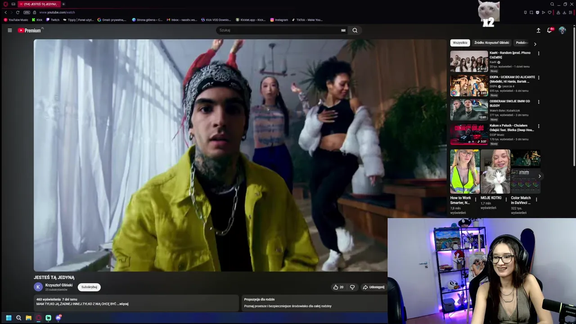Screen dimensions: 576x324
Task: Open Discord from the taskbar
Action: (58, 318)
